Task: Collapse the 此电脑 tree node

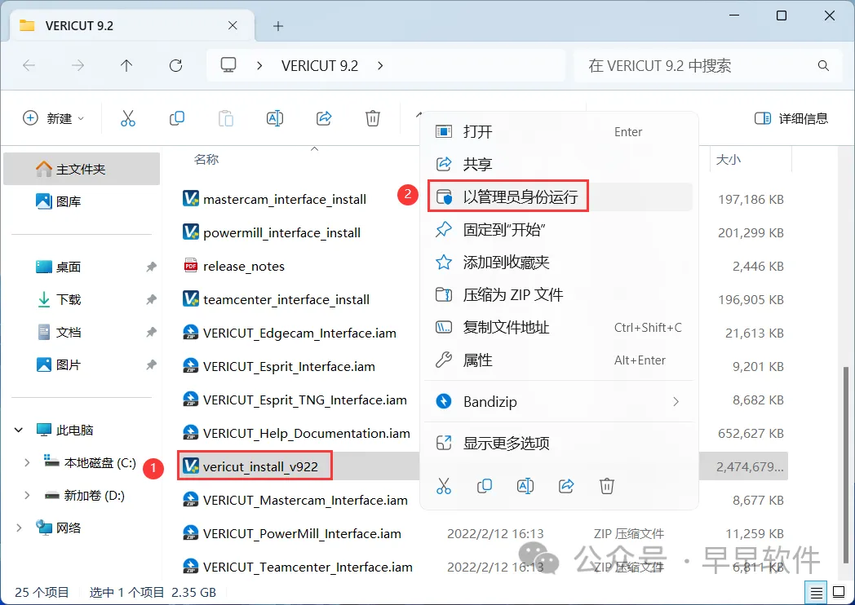Action: (x=19, y=430)
